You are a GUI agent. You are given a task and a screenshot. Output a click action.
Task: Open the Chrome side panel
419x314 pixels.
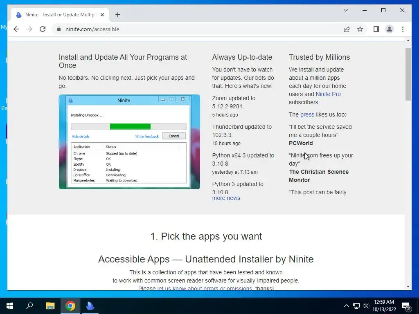pyautogui.click(x=376, y=29)
